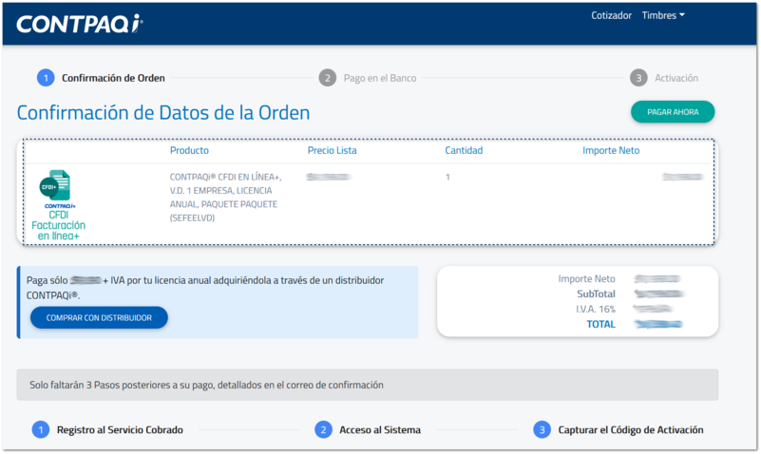This screenshot has height=454, width=761.
Task: Click circle 2 beside Acceso al Sistema
Action: (x=323, y=429)
